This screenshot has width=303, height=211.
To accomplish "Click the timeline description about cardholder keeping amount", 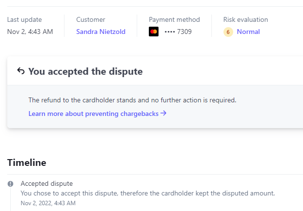I will tap(147, 193).
